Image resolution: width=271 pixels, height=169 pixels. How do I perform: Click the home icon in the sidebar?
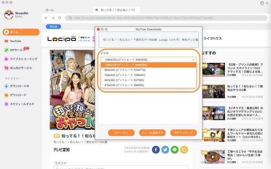click(x=7, y=32)
